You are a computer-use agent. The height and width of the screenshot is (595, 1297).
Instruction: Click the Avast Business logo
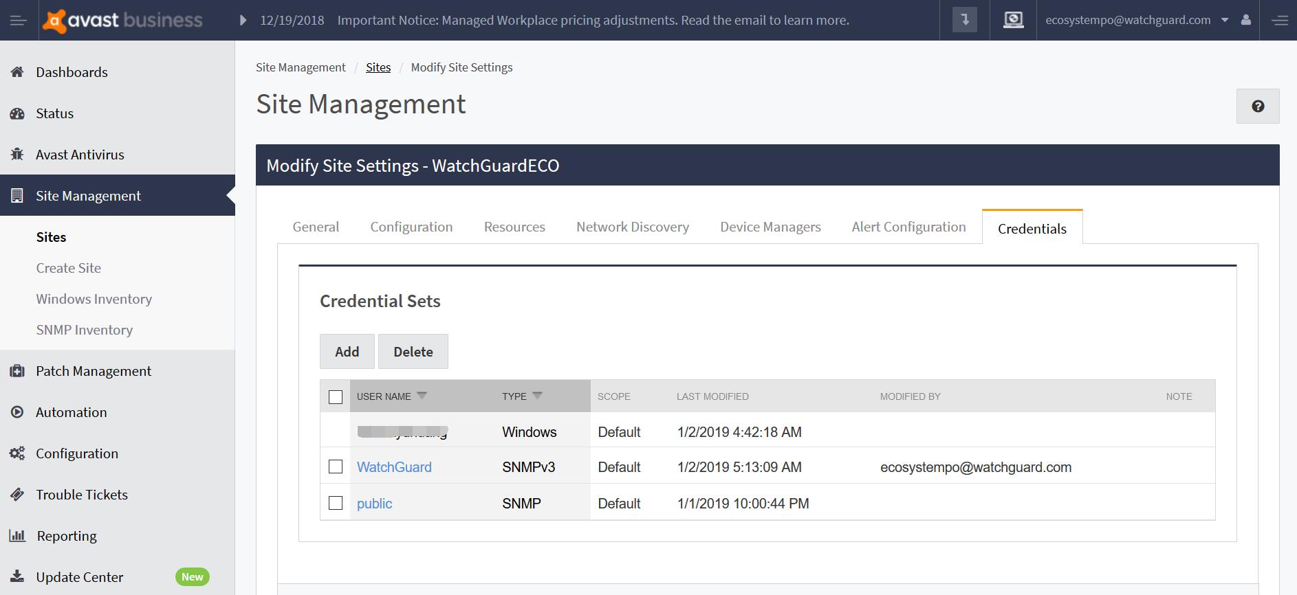click(122, 21)
